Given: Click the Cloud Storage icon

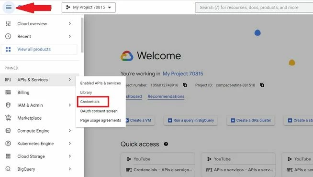Looking at the screenshot, I should tap(8, 156).
